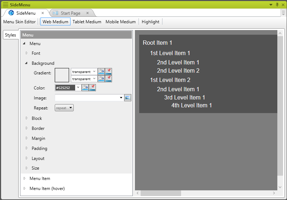Click the eyedropper icon for background Color
287x200 pixels.
[x=92, y=88]
